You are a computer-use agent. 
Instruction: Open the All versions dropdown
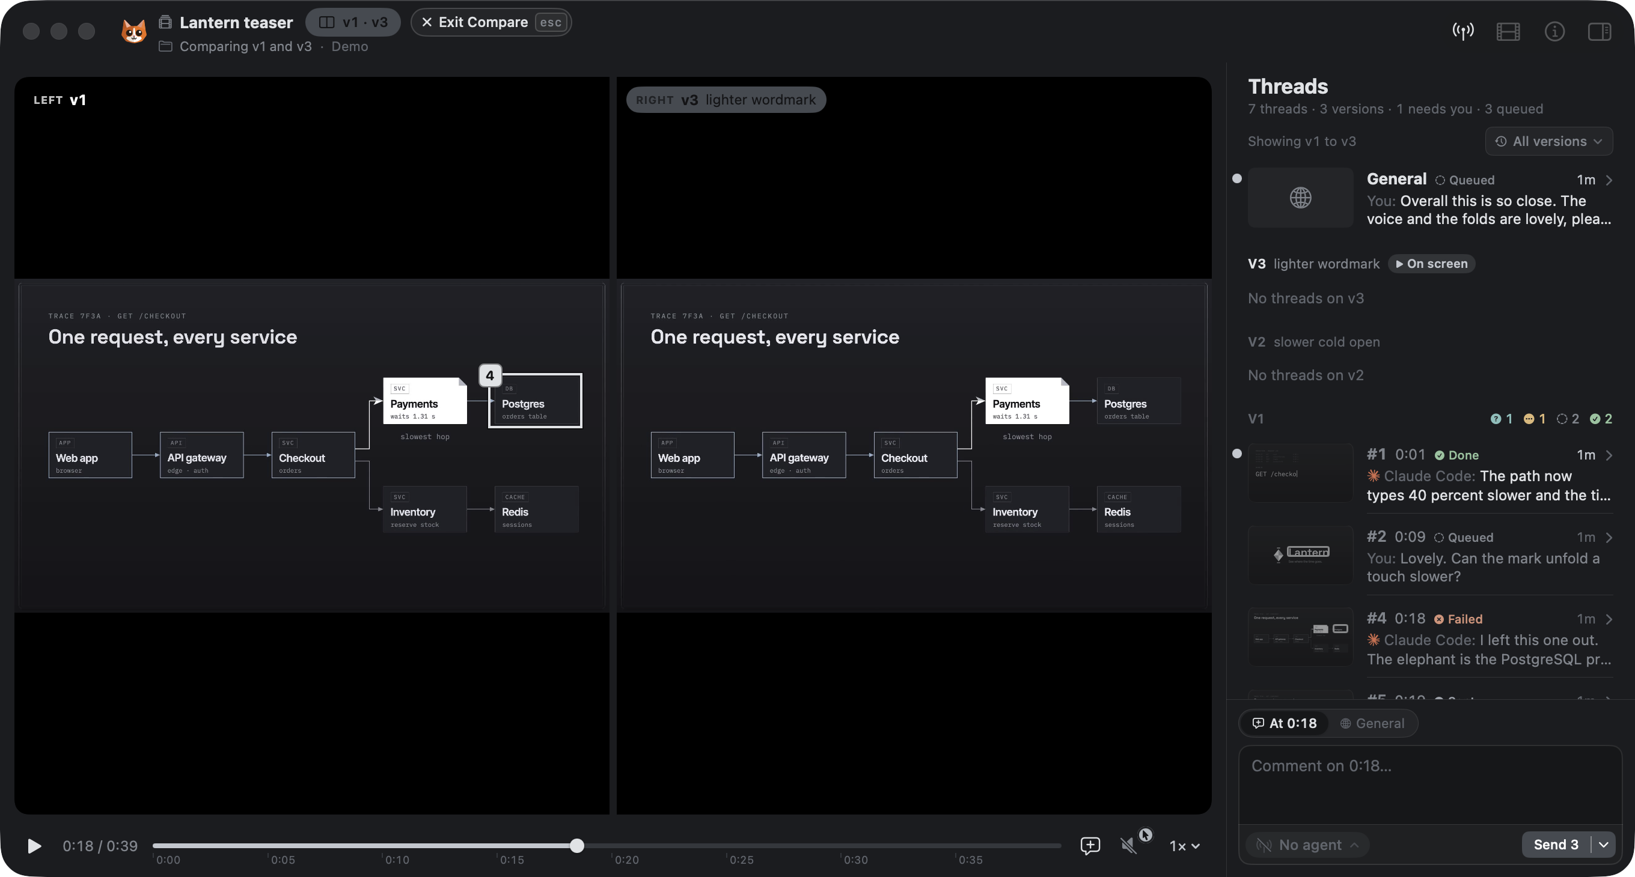pos(1548,141)
